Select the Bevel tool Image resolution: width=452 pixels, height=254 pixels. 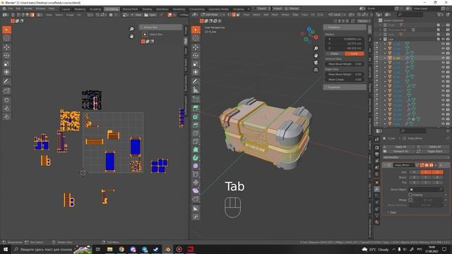click(196, 125)
